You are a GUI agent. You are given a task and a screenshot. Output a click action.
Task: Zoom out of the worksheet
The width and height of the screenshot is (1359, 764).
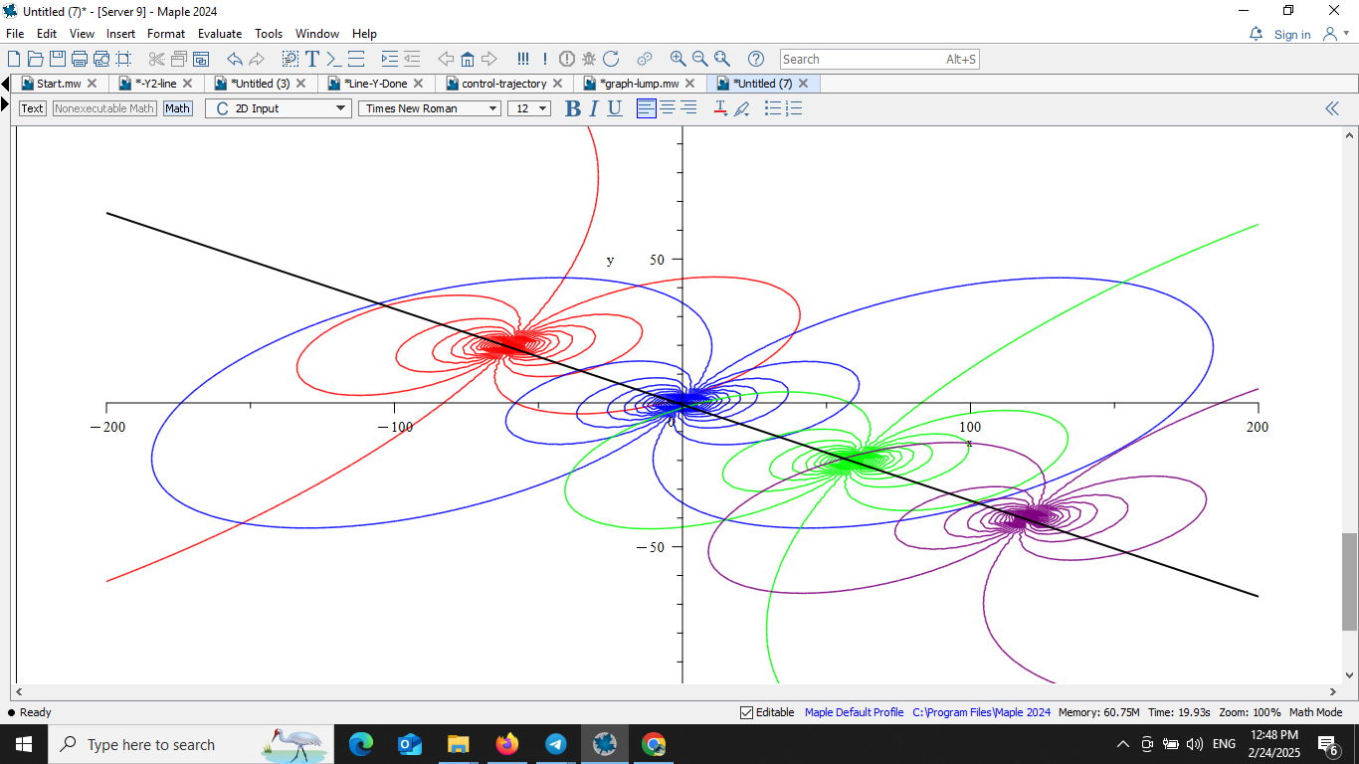click(700, 59)
